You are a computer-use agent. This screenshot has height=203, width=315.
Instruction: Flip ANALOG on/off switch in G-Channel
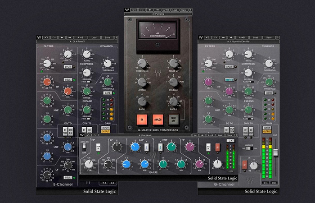pos(249,148)
